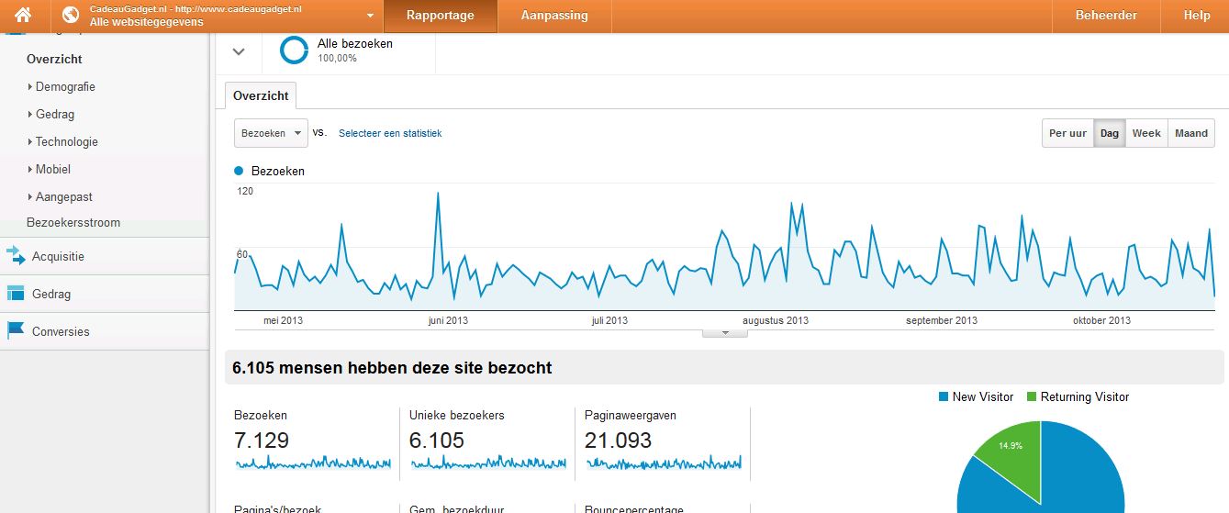Click the september 2013 axis label
Screen dimensions: 1229x513
tap(942, 320)
